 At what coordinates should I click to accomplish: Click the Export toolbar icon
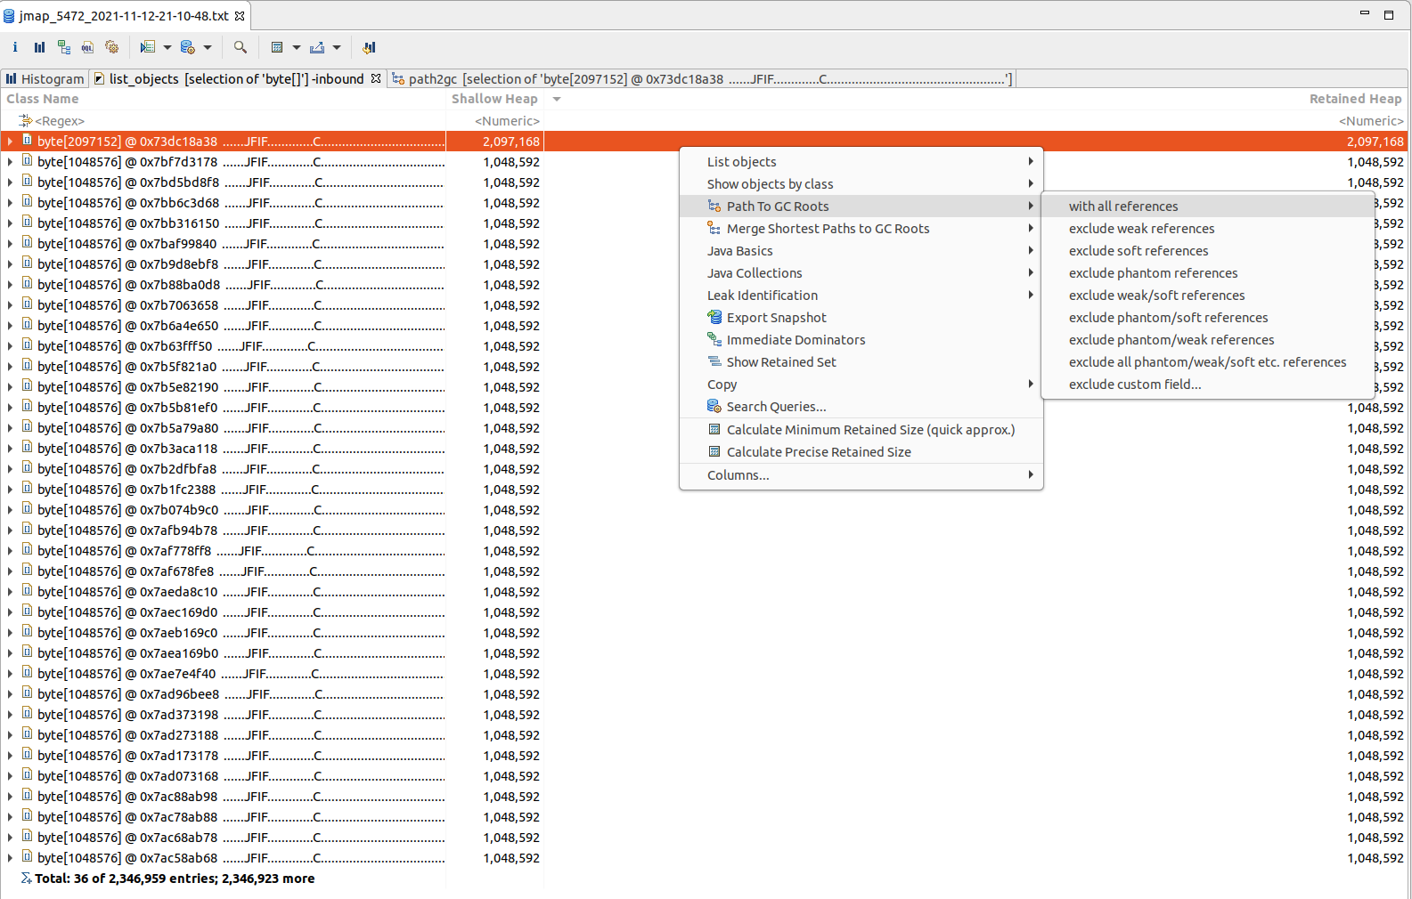click(317, 47)
